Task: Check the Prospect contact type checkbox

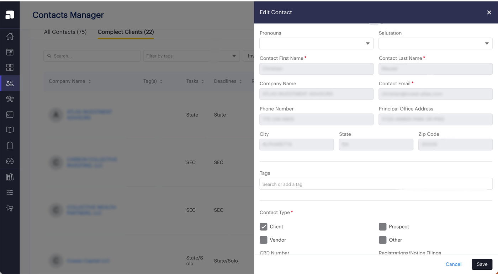Action: pyautogui.click(x=382, y=227)
